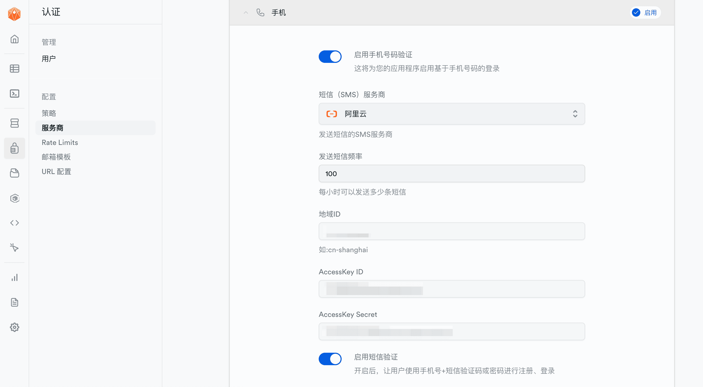703x387 pixels.
Task: Open the storage folder icon
Action: (x=15, y=173)
